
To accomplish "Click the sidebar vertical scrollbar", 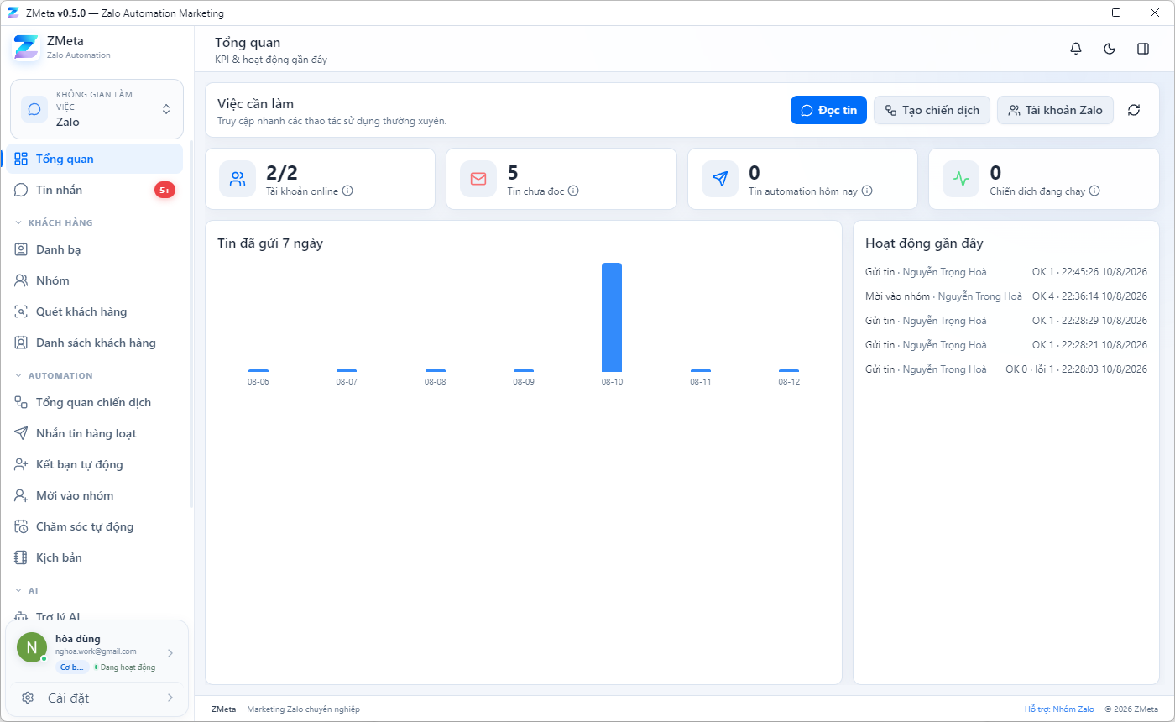I will 191,323.
